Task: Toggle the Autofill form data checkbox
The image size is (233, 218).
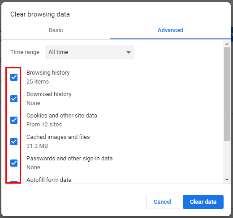Action: pyautogui.click(x=14, y=182)
